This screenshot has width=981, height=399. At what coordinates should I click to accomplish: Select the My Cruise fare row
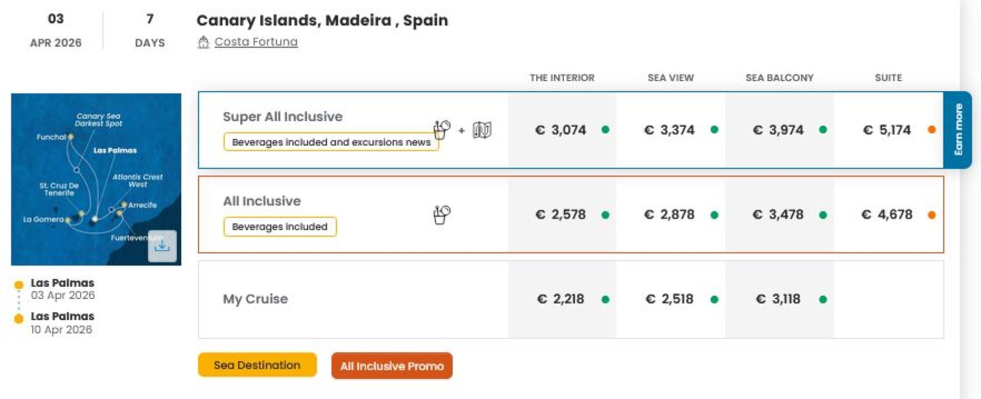255,299
